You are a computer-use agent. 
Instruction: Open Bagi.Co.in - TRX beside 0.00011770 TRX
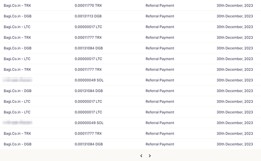click(x=17, y=6)
